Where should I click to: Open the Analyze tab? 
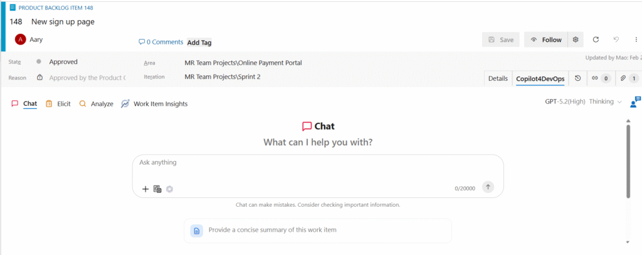pos(96,104)
